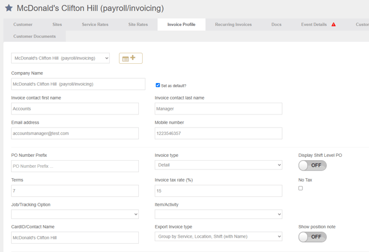Open the Customer Documents tab
This screenshot has width=369, height=252.
[x=35, y=36]
